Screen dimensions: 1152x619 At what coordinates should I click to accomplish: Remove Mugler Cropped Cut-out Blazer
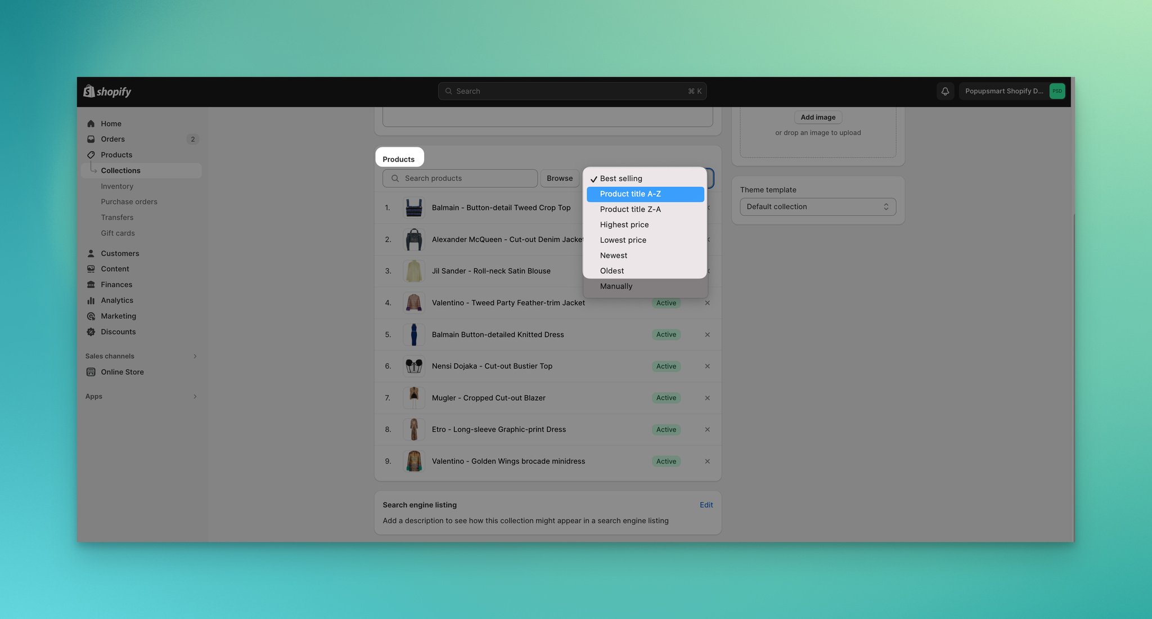pyautogui.click(x=707, y=398)
